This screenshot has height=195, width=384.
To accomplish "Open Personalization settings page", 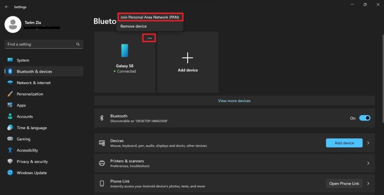I will (x=29, y=94).
